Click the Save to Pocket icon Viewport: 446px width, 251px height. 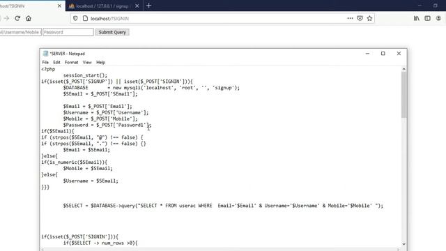(360, 19)
